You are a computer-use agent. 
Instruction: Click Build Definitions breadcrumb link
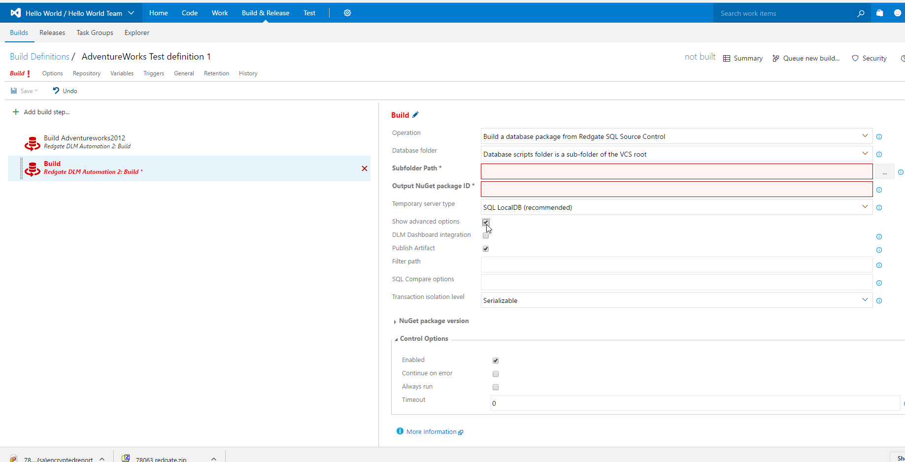(39, 57)
